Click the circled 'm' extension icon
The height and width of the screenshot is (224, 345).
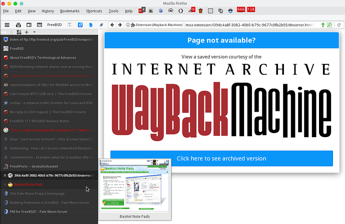tap(170, 11)
